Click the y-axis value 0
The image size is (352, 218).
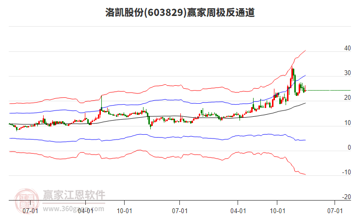[349, 148]
